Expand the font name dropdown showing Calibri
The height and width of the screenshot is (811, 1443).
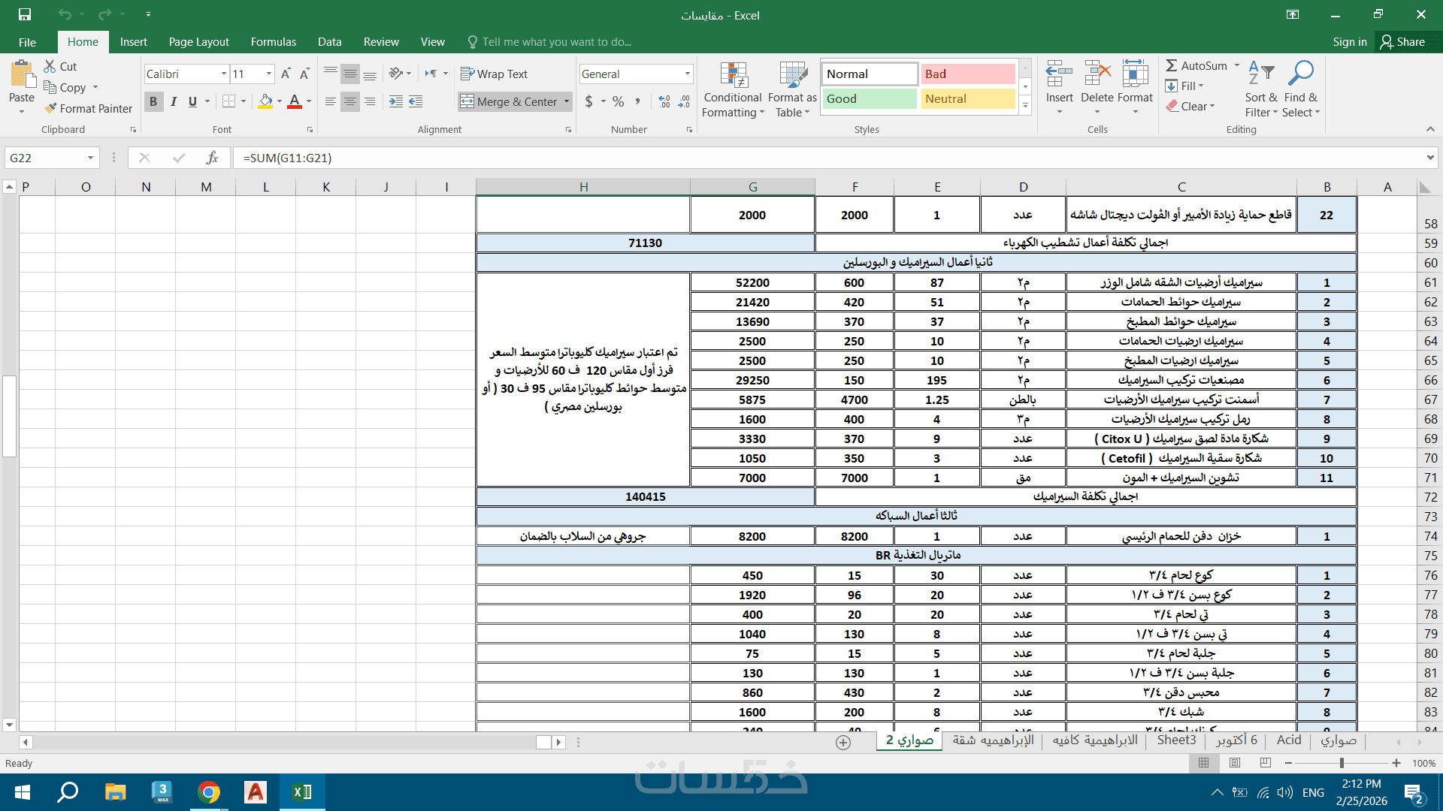(x=224, y=74)
